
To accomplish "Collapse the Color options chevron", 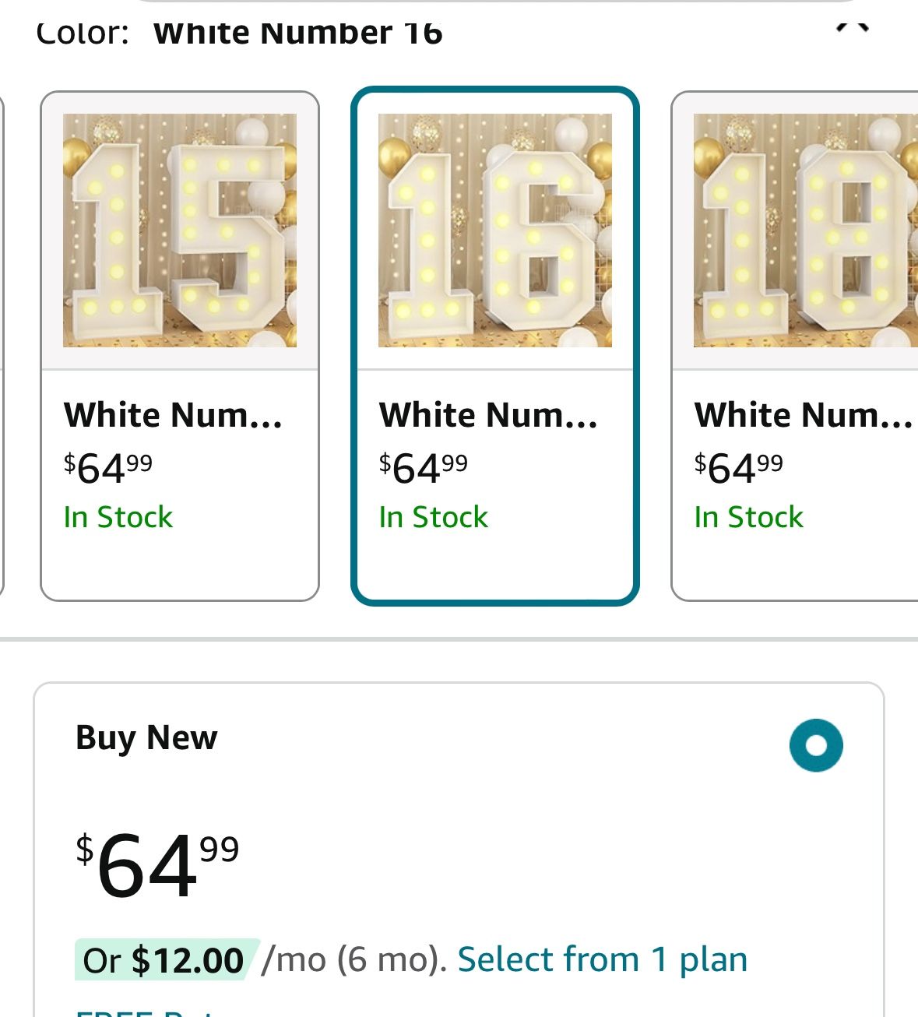I will 852,27.
